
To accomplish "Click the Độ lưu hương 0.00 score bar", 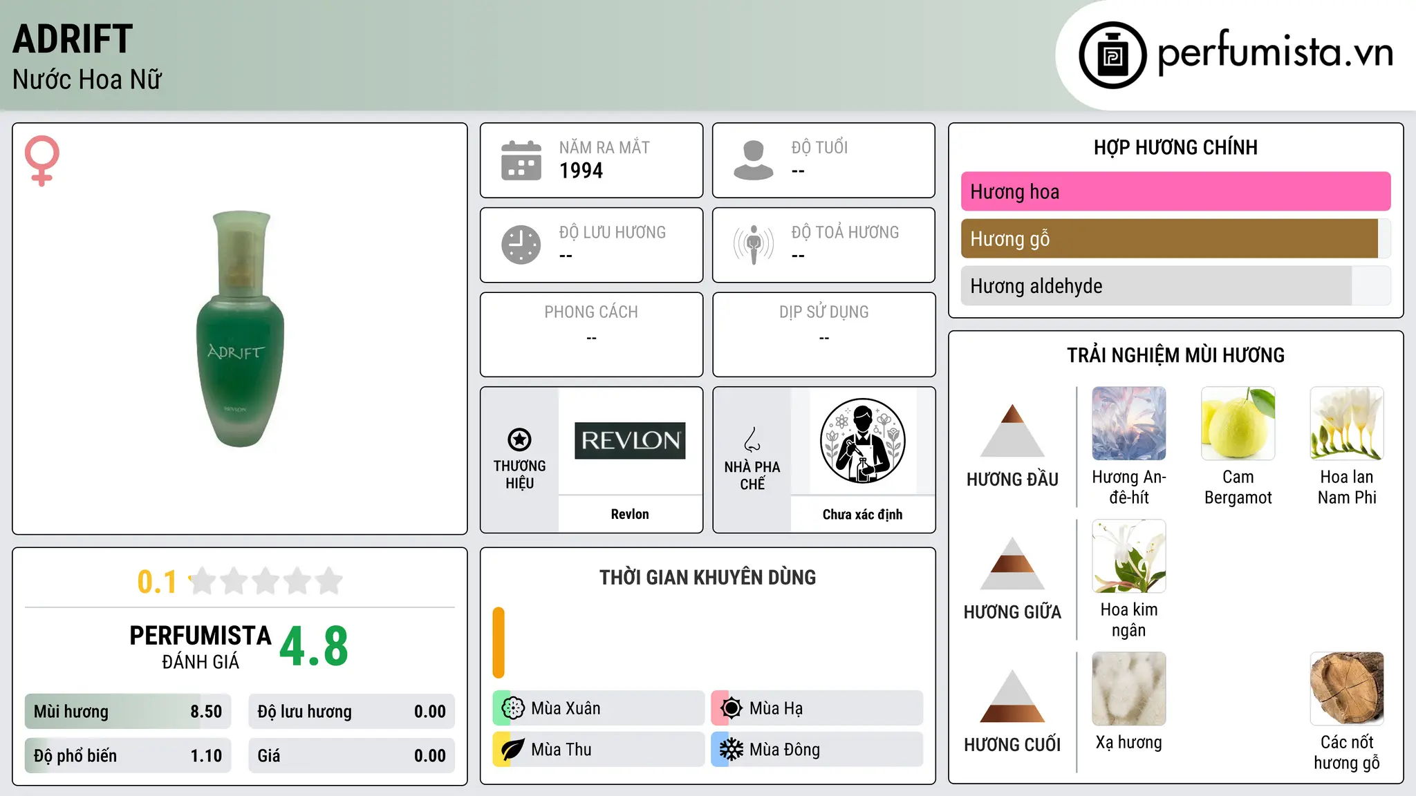I will coord(351,712).
